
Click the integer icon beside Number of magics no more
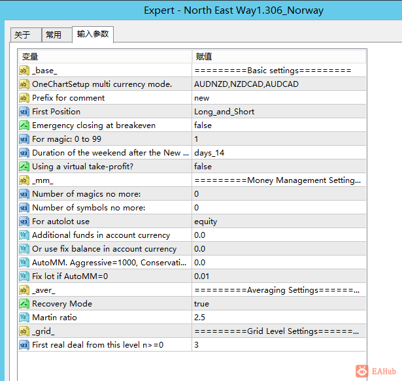click(24, 194)
